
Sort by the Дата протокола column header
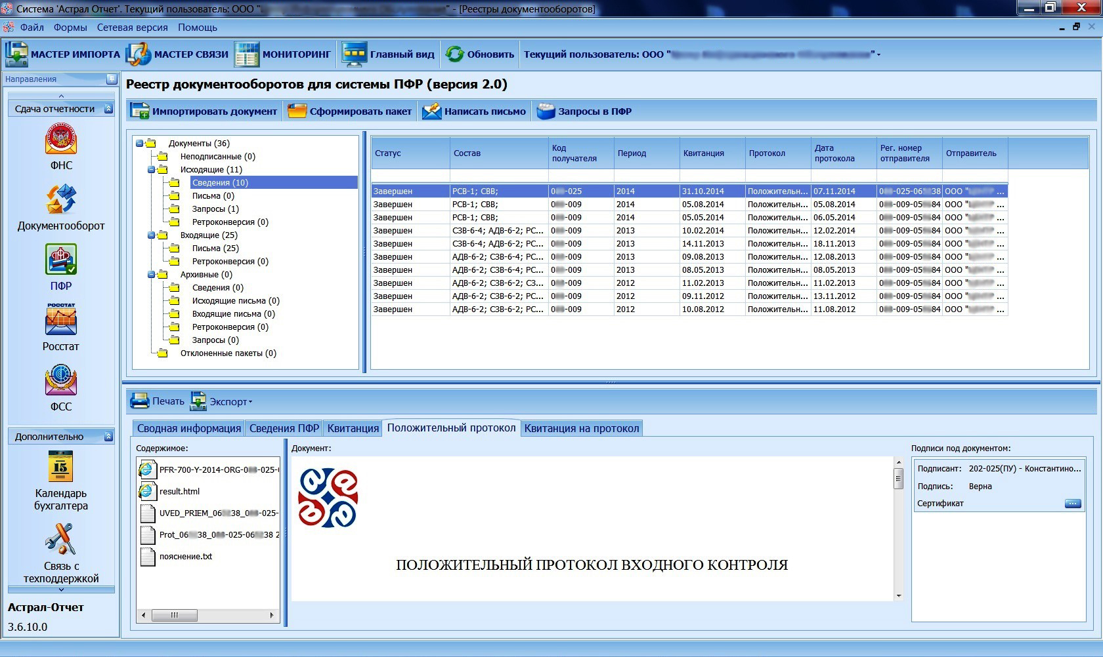[844, 153]
